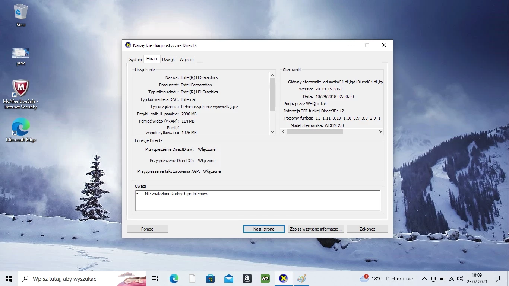Open the proc desktop file icon
Viewport: 509px width, 286px height.
point(21,56)
